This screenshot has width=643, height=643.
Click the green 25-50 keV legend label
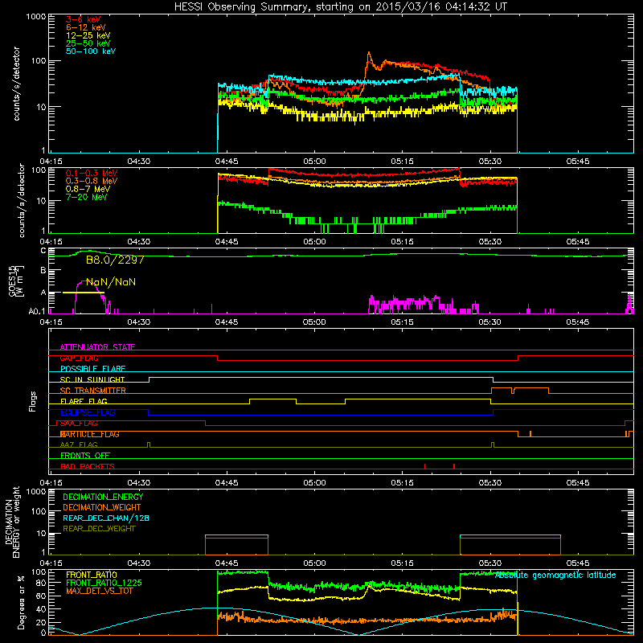pos(88,43)
